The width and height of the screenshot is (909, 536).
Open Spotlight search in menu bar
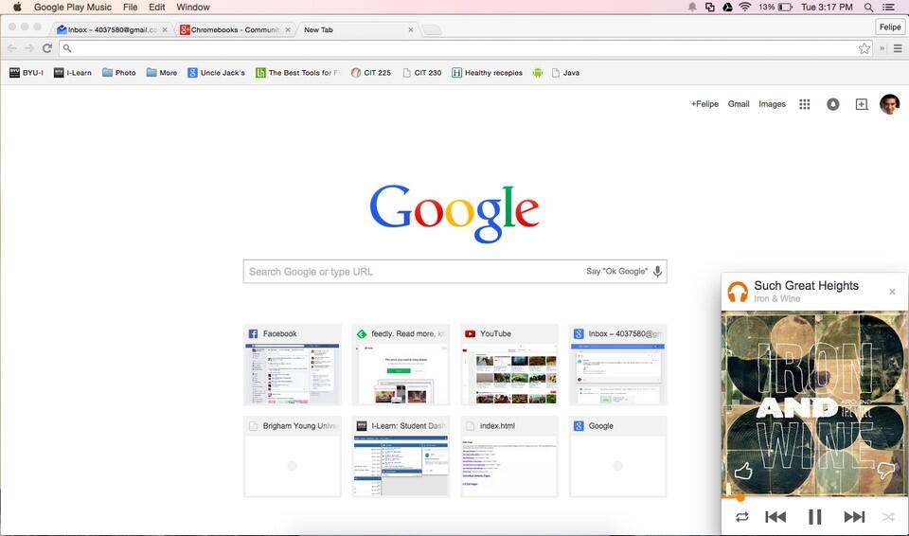tap(868, 7)
